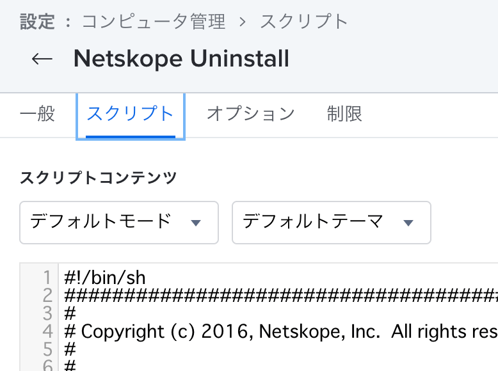This screenshot has height=371, width=498.
Task: Expand the デフォルトテーマ dropdown
Action: point(332,223)
